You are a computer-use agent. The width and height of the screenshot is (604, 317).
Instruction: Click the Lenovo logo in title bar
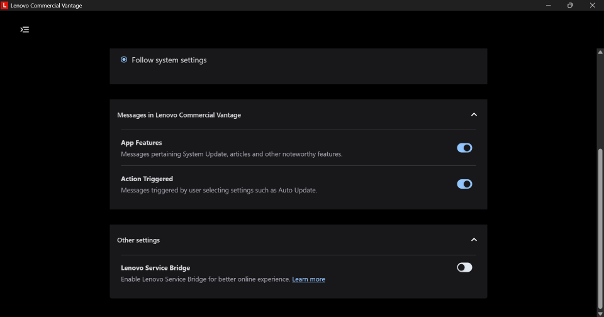click(x=5, y=6)
